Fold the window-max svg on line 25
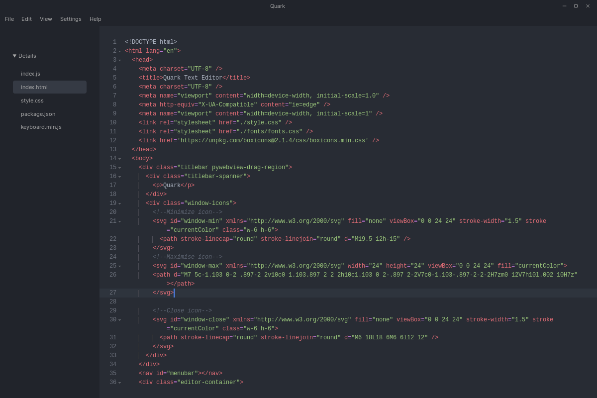Viewport: 597px width, 398px height. coord(119,265)
